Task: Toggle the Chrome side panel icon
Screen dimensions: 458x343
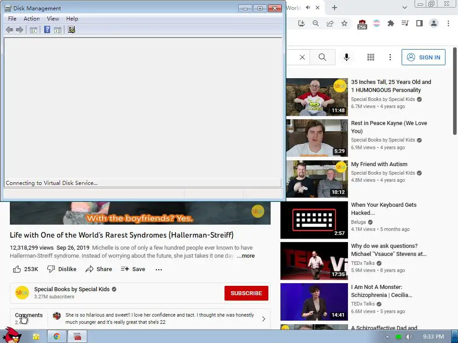Action: point(420,23)
